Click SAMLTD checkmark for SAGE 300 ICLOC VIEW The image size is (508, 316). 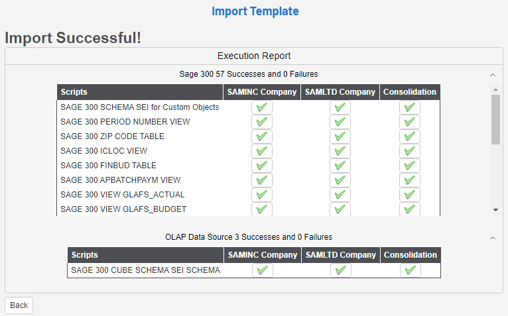pyautogui.click(x=340, y=151)
